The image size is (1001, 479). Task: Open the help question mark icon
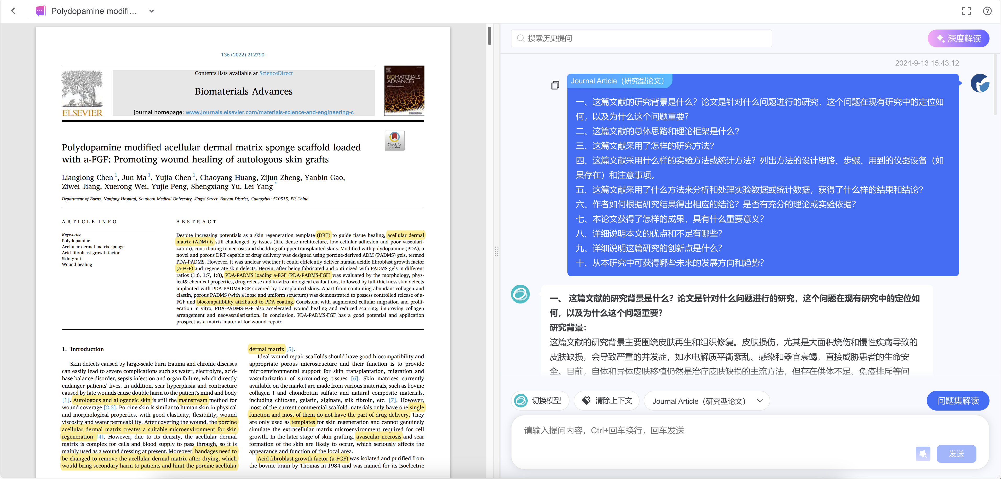[x=987, y=11]
